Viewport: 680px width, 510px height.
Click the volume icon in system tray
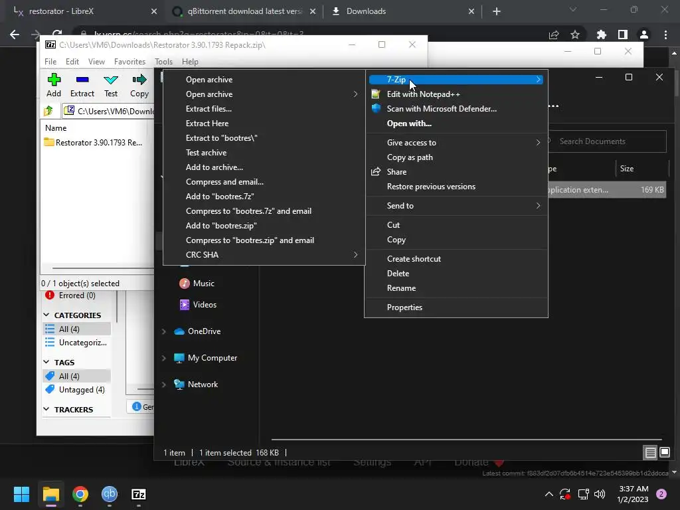click(x=600, y=494)
